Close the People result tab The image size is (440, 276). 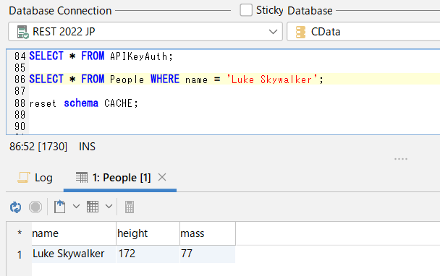(x=162, y=177)
